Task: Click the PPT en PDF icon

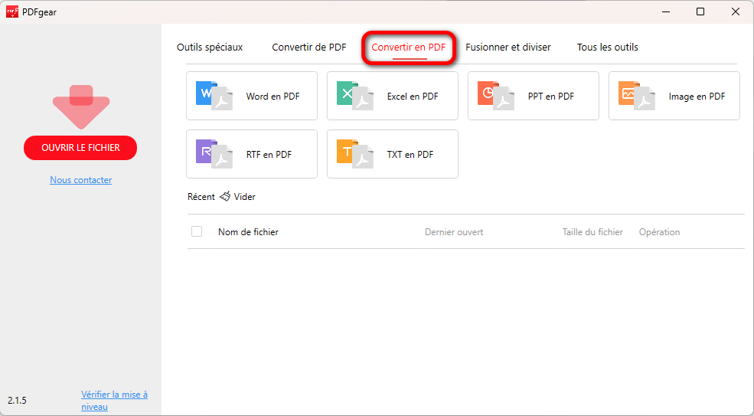Action: click(x=496, y=96)
